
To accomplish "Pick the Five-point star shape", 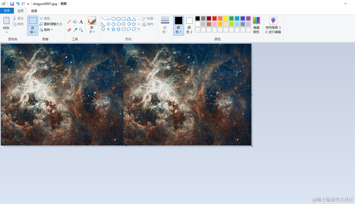I will (113, 29).
